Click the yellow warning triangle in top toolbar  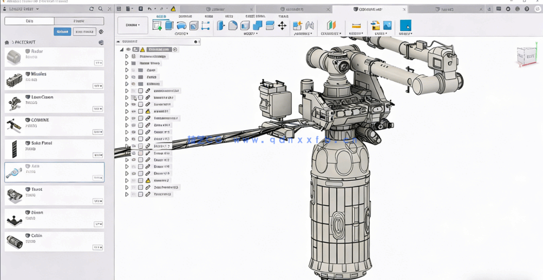point(173,9)
